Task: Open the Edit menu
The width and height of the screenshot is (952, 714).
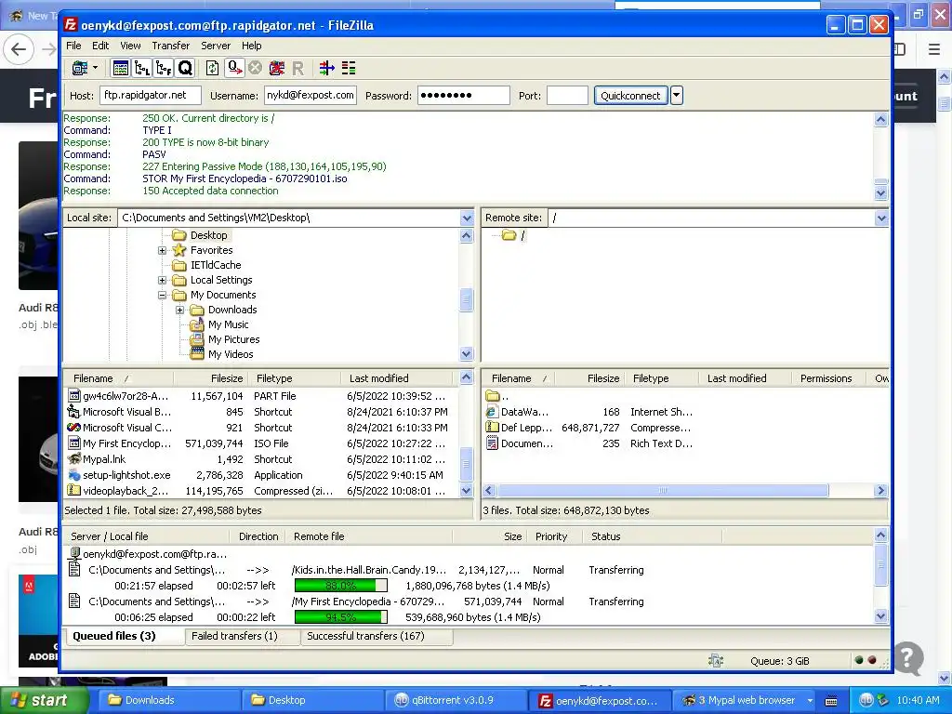Action: (x=100, y=46)
